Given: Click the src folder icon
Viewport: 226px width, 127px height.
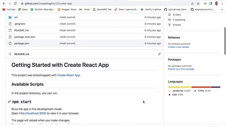Looking at the screenshot, I should 10,17.
